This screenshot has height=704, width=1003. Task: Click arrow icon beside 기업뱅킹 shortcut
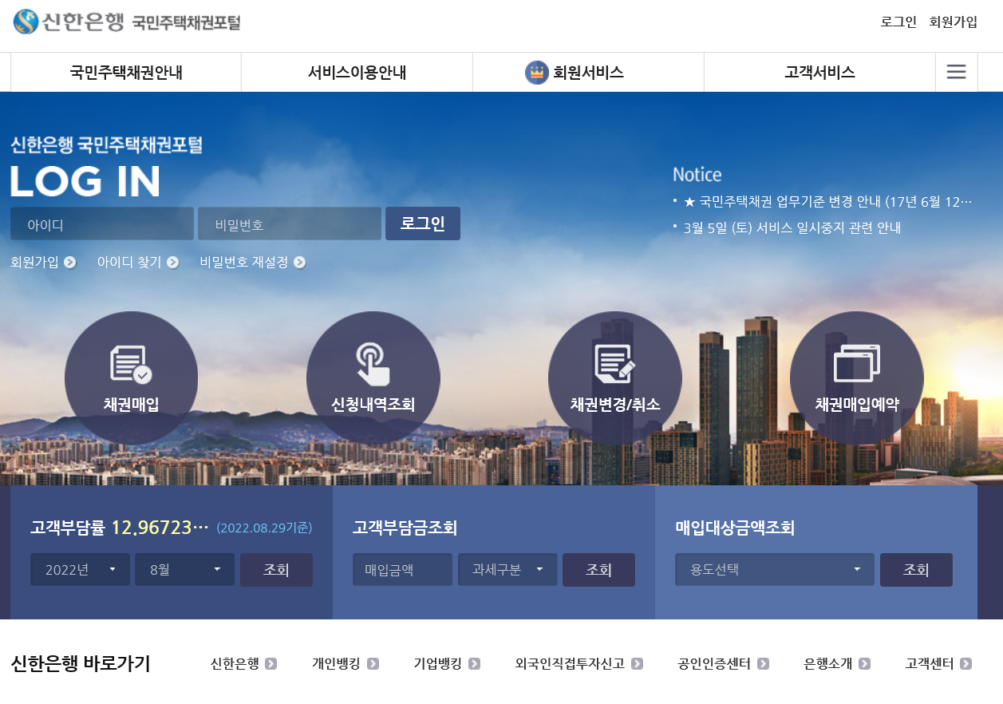[474, 663]
